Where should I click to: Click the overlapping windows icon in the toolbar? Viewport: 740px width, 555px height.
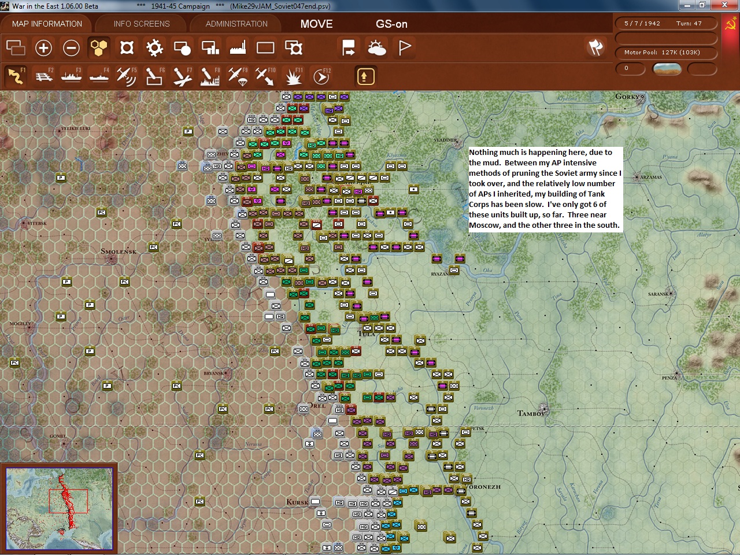point(16,47)
